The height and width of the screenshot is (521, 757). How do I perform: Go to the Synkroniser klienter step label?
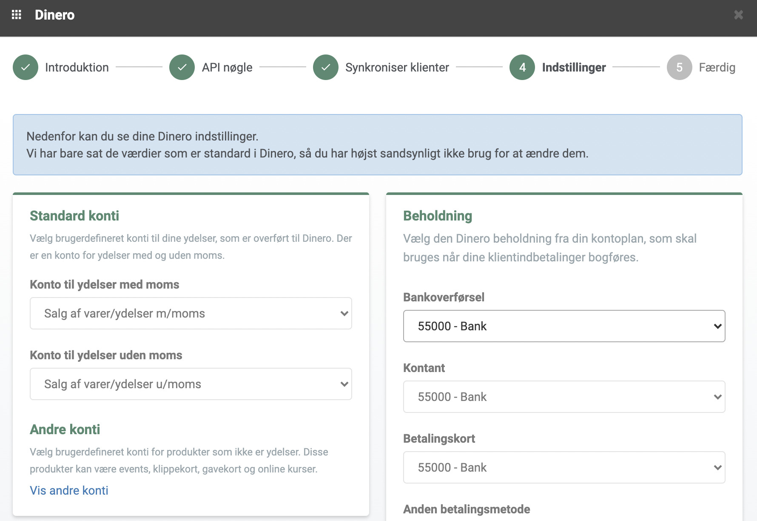397,67
